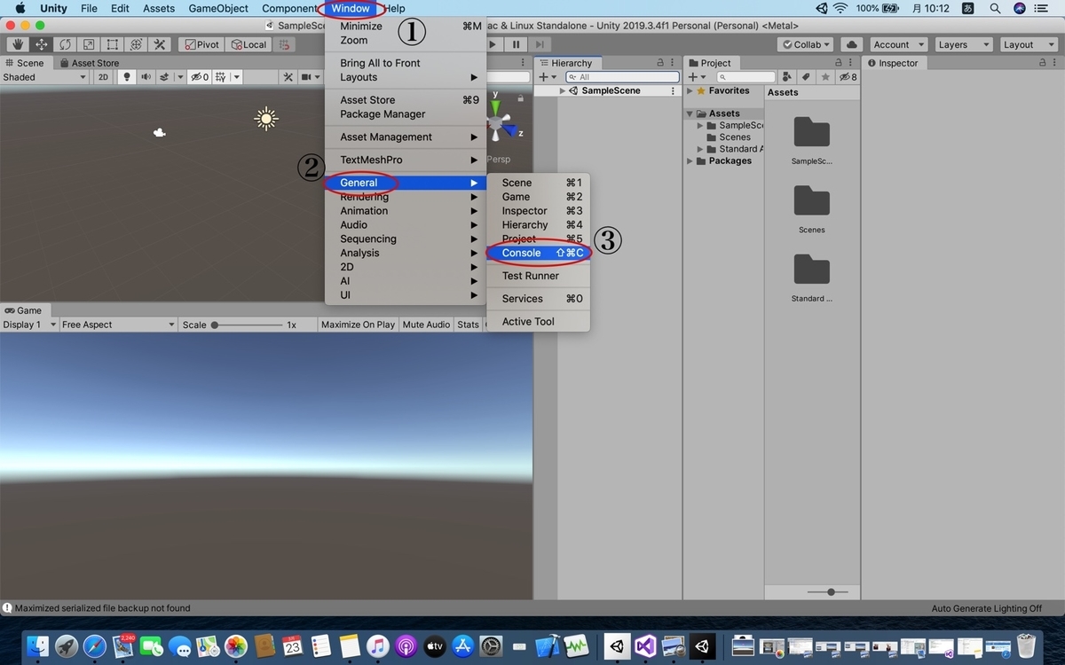Image resolution: width=1065 pixels, height=665 pixels.
Task: Open the Scenes folder thumbnail
Action: 811,201
